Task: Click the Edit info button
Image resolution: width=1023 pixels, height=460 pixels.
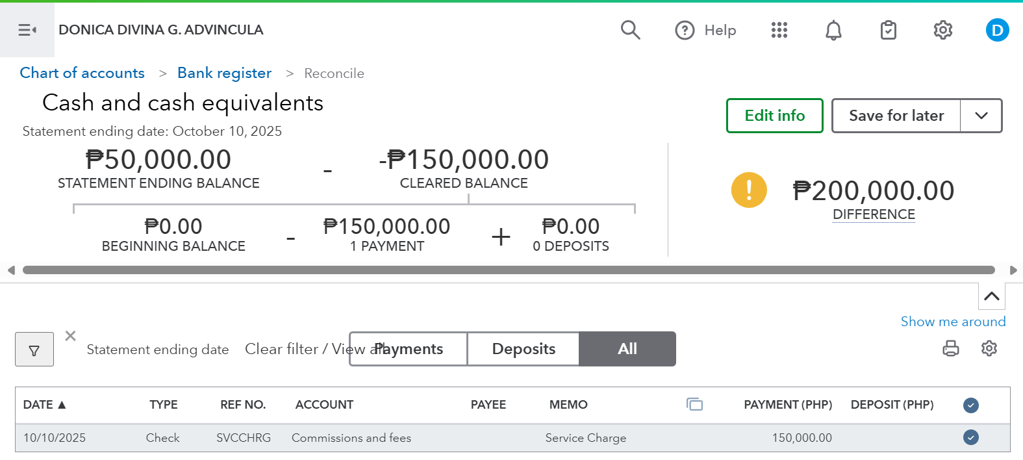Action: [774, 116]
